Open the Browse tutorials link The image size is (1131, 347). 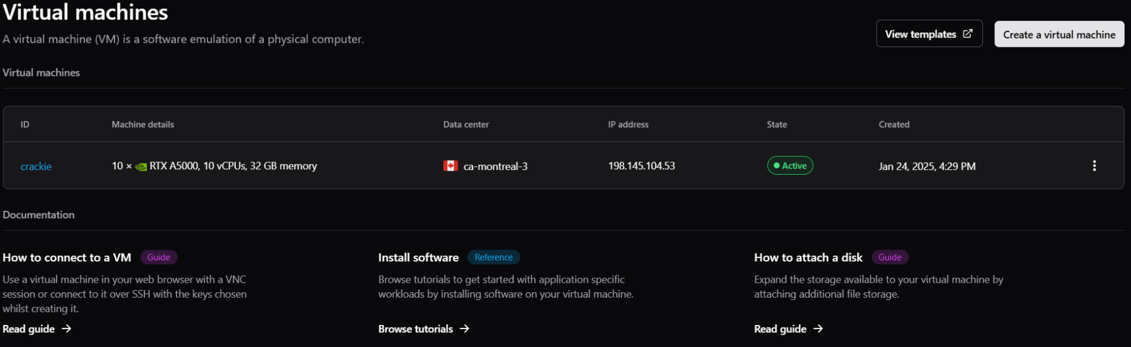(x=424, y=329)
